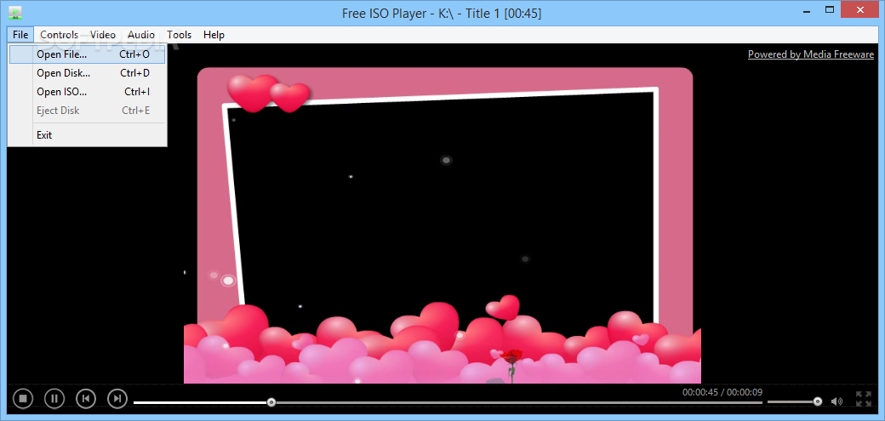The image size is (885, 421).
Task: Click the Free ISO Player app icon
Action: tap(16, 13)
